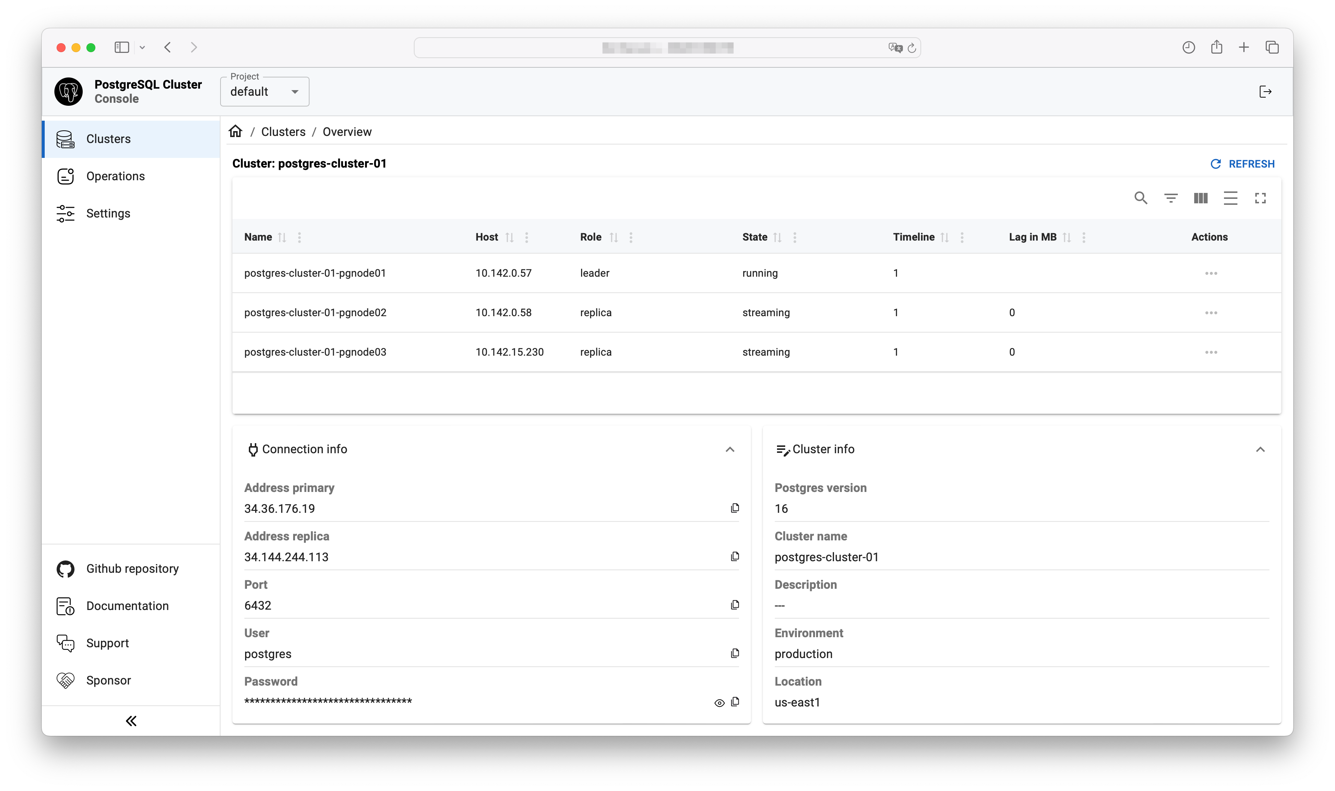Collapse the sidebar with double chevron

(x=131, y=721)
